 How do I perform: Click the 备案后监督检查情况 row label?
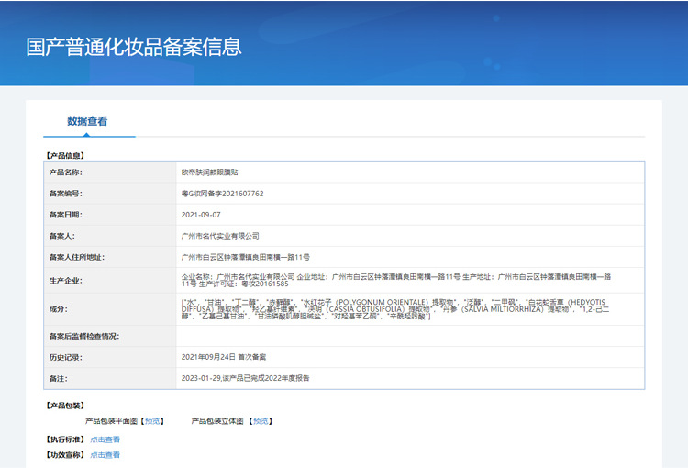(x=83, y=336)
